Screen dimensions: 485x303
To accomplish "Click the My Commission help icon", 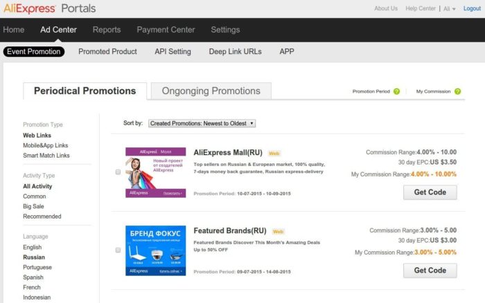I will point(457,91).
